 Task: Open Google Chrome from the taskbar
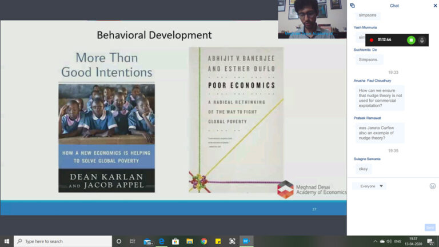204,241
